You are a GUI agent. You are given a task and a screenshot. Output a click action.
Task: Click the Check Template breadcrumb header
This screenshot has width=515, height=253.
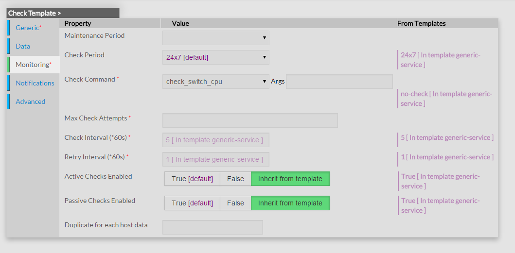tap(34, 13)
